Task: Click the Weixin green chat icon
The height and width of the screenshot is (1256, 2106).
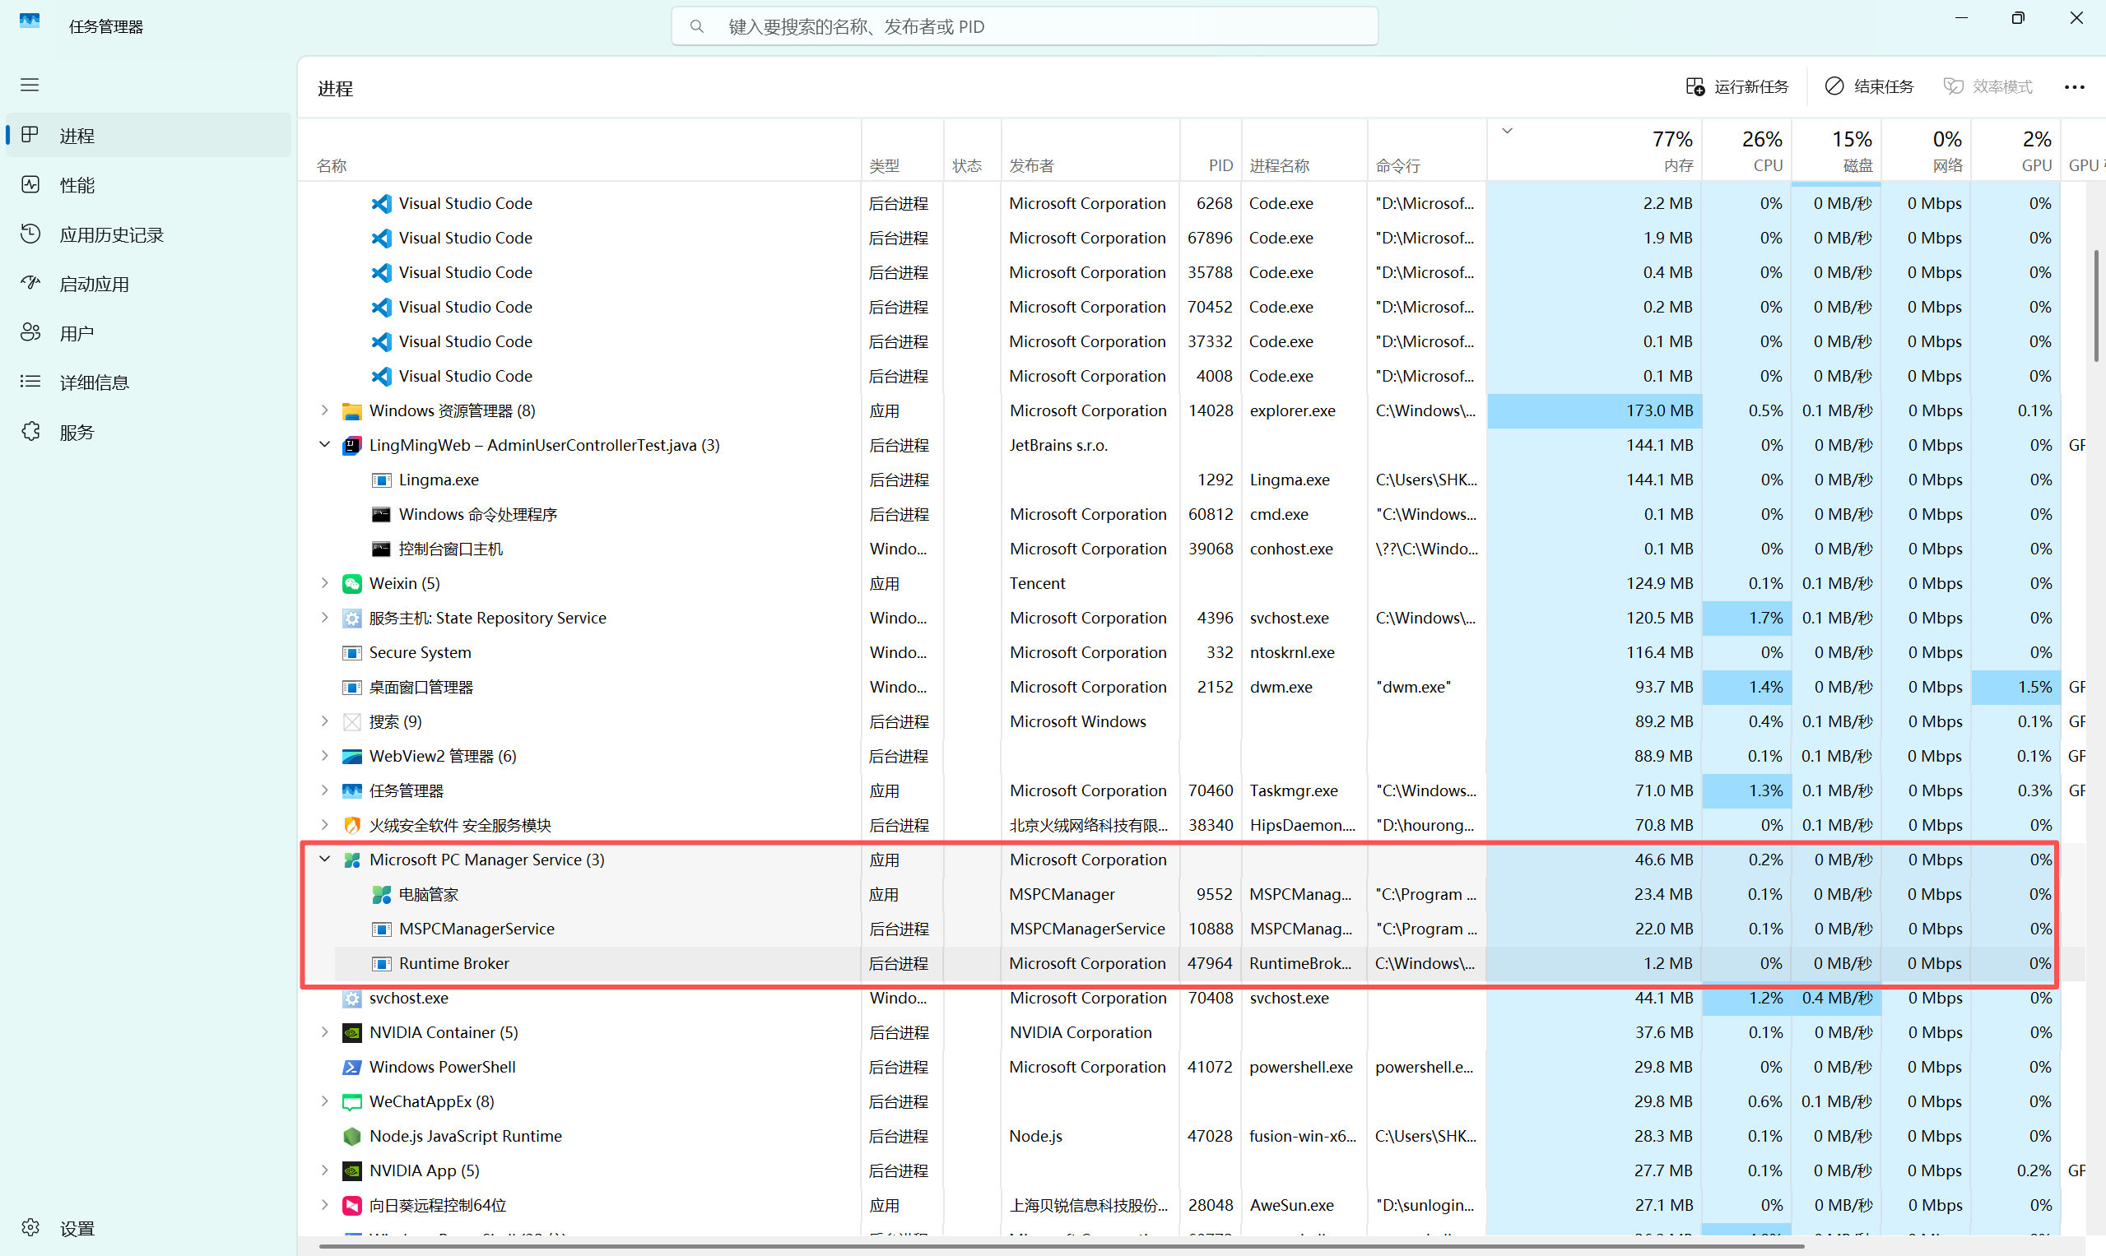Action: (x=351, y=584)
